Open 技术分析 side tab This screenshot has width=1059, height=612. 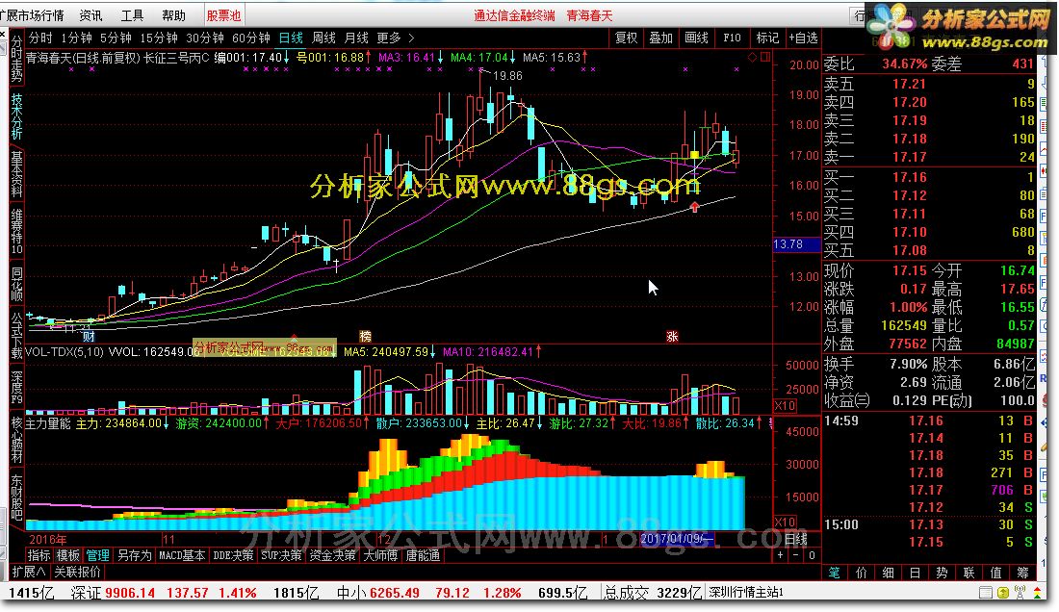(16, 116)
